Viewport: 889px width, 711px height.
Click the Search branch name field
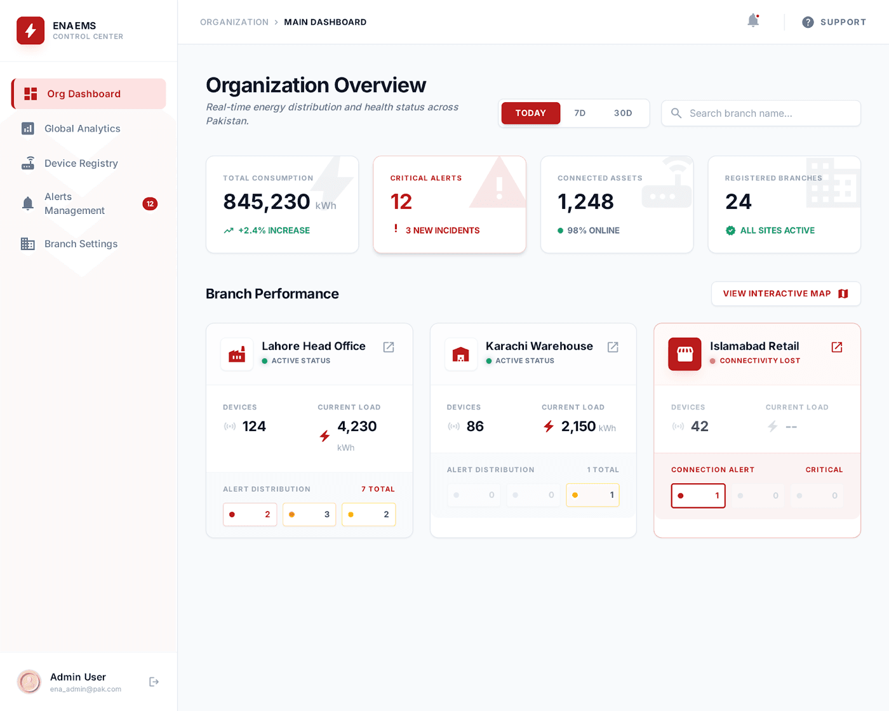[x=761, y=113]
